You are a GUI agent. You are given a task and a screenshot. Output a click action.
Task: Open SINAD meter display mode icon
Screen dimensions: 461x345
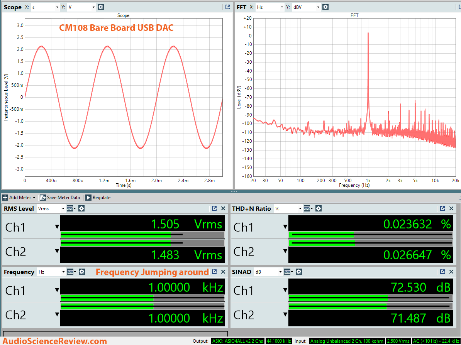(288, 272)
